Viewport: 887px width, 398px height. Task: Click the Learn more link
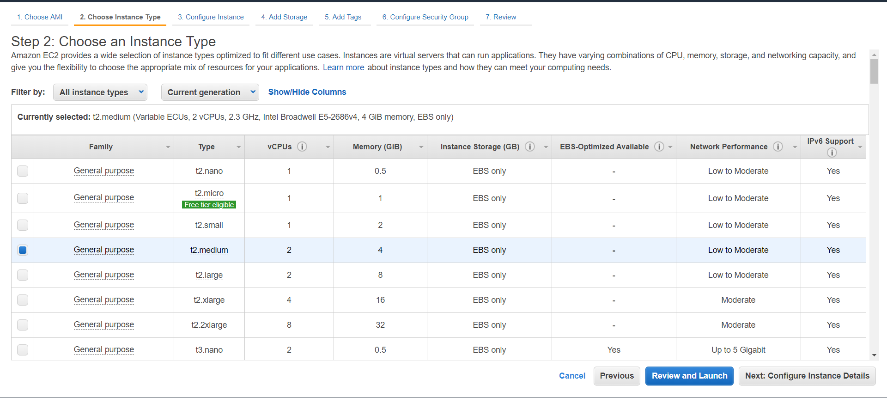click(343, 67)
